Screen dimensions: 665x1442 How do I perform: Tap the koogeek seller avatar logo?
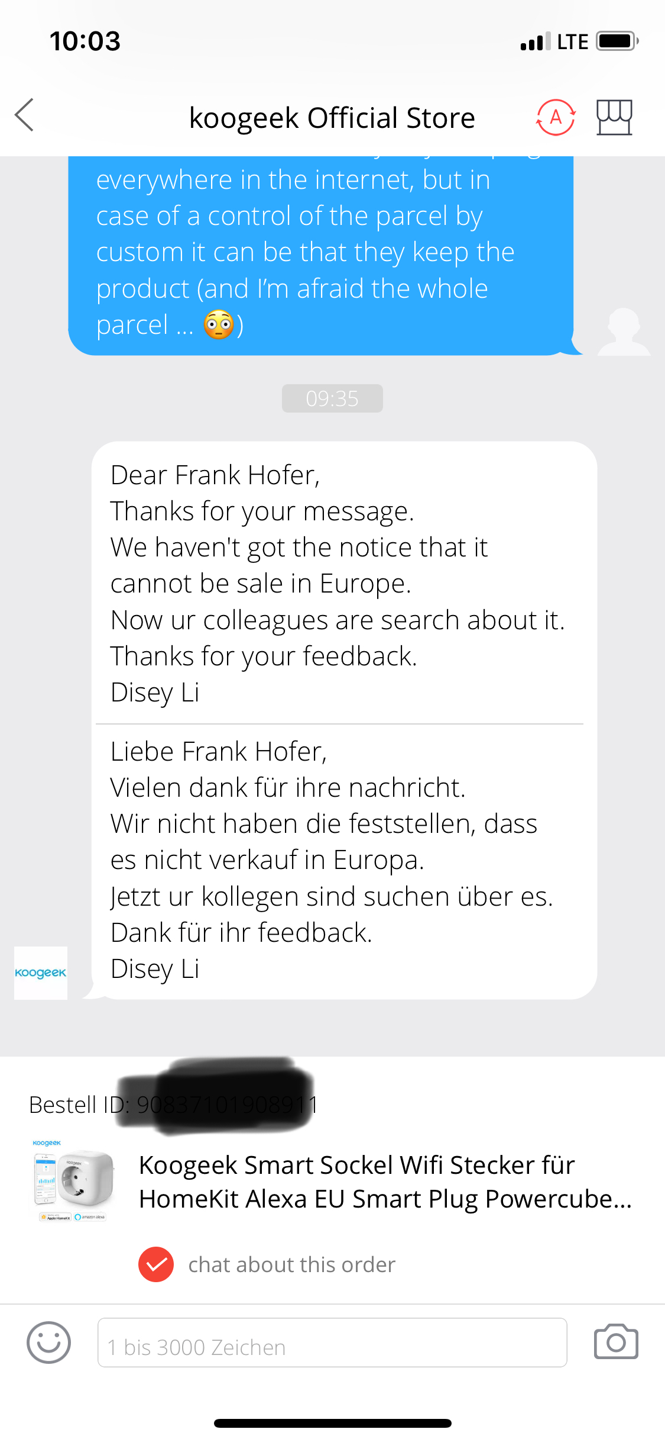[x=41, y=973]
